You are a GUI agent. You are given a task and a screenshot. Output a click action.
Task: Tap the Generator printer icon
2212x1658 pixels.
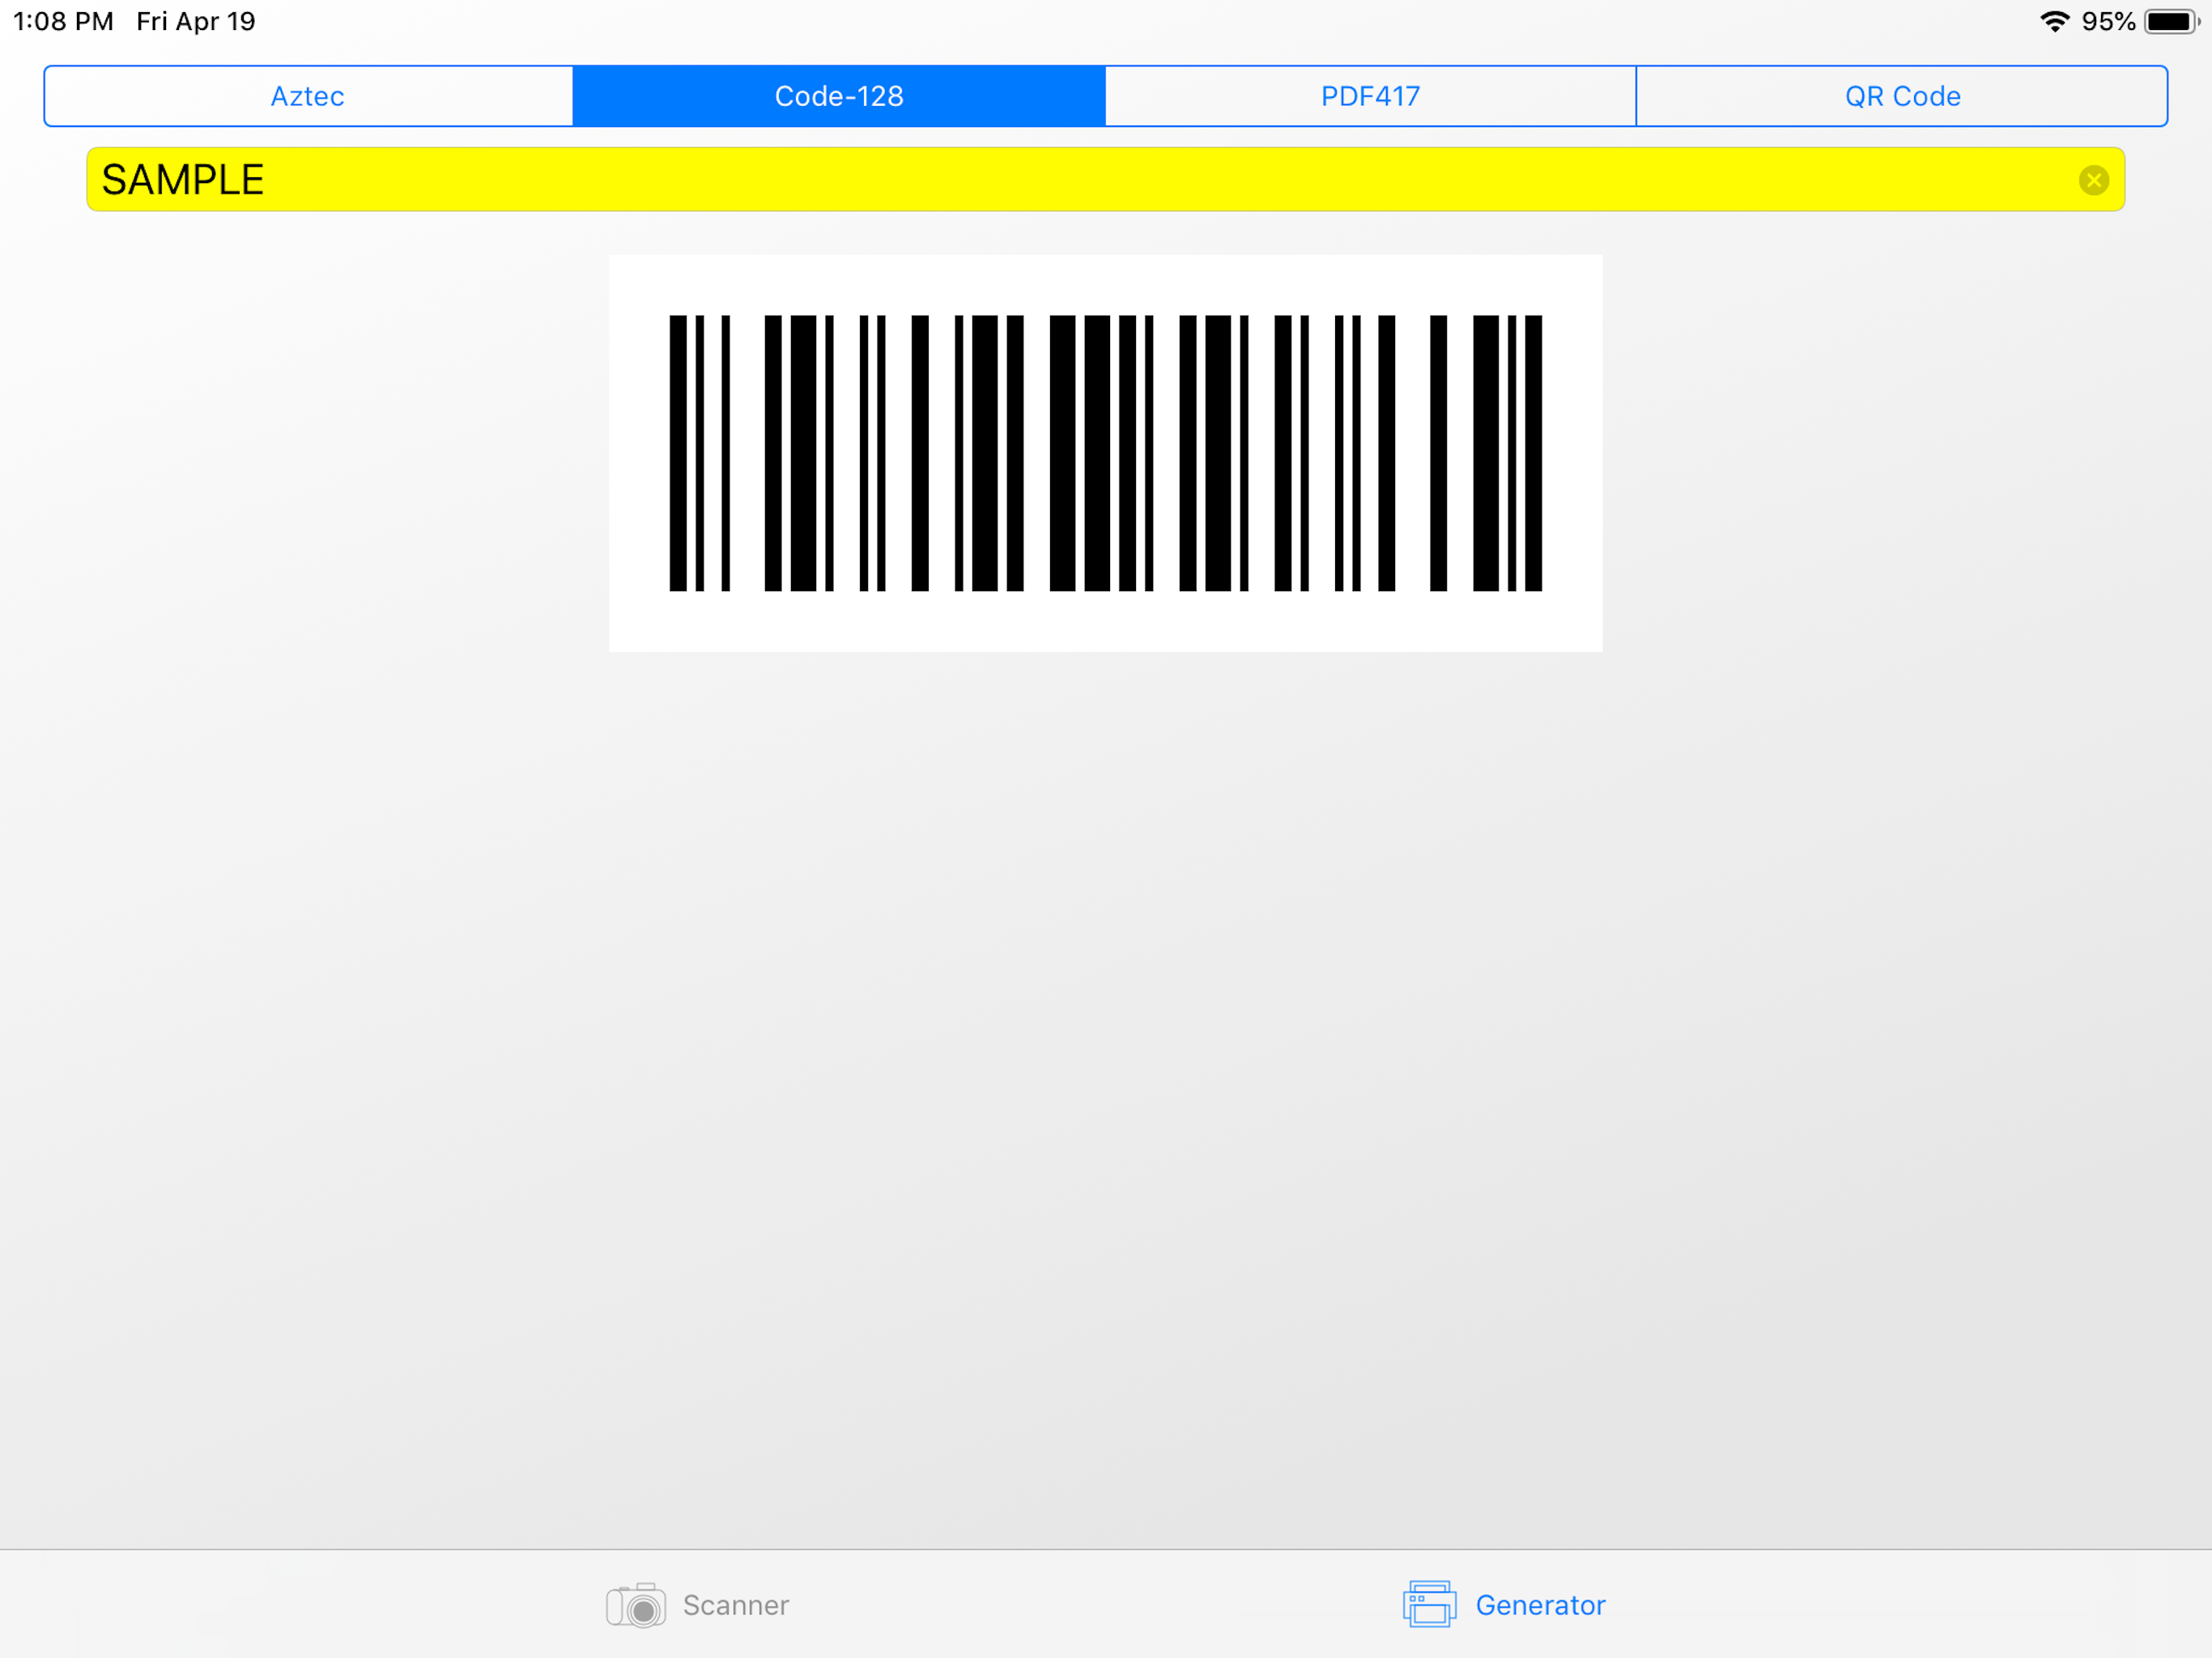coord(1429,1604)
